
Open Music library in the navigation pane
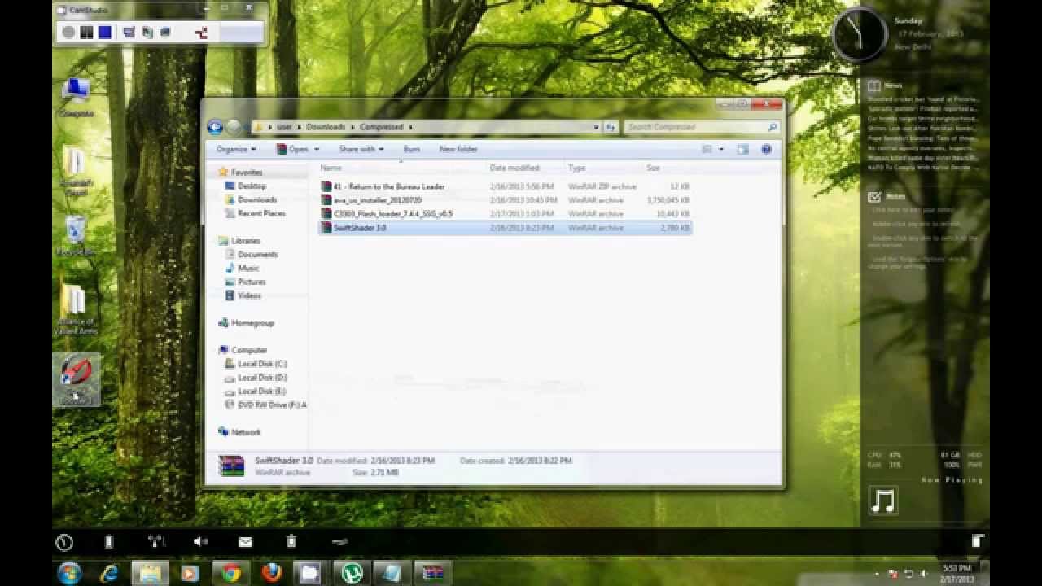(248, 269)
